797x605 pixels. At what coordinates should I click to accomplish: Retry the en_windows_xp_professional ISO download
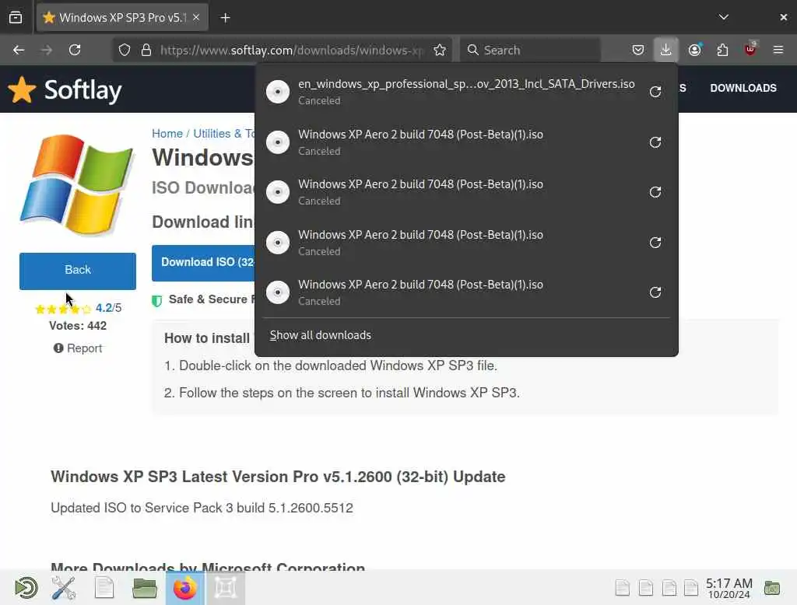[x=655, y=92]
